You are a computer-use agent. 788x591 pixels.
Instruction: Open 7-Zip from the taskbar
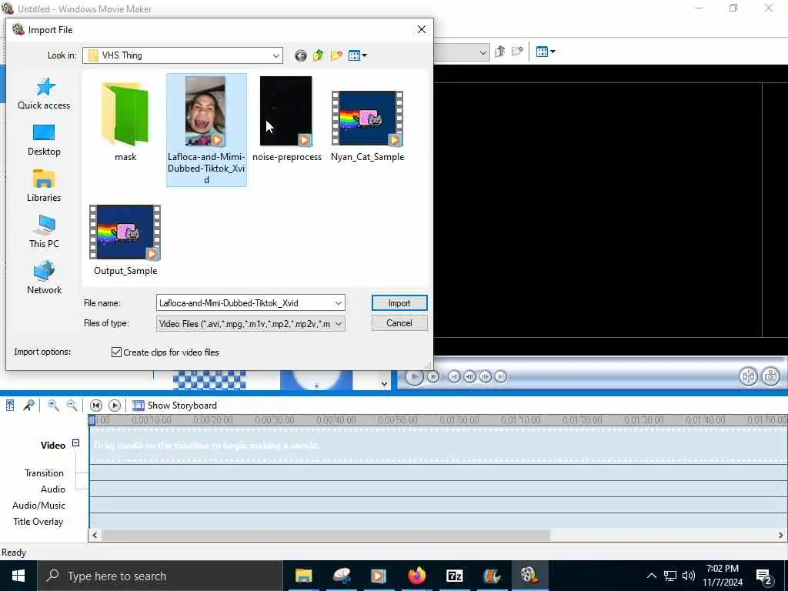tap(454, 576)
